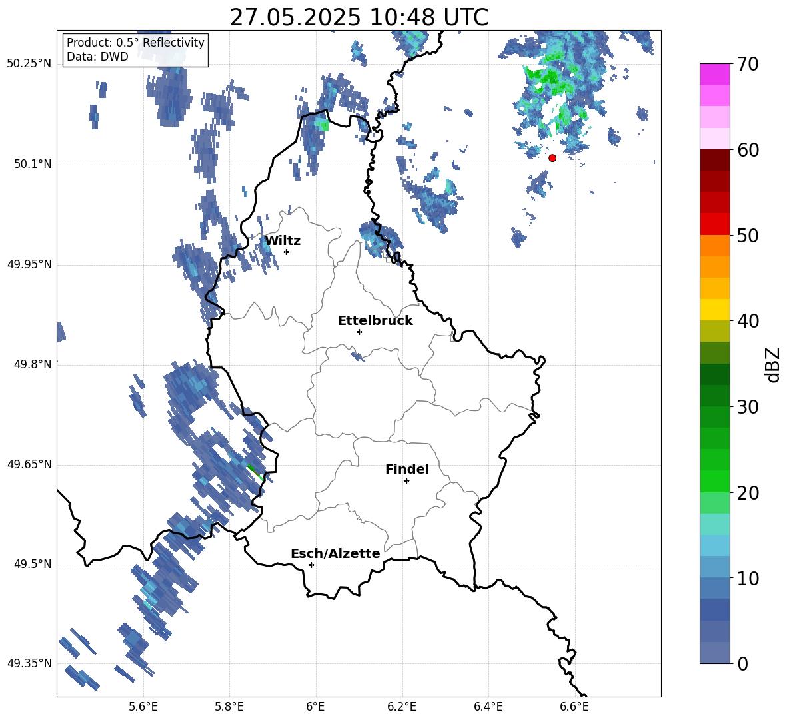The width and height of the screenshot is (789, 720).
Task: Click the yellow colorbar segment just above 40
Action: [714, 310]
